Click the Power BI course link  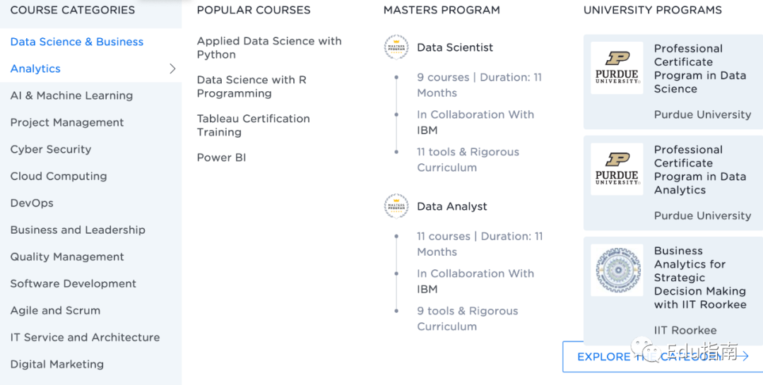click(221, 158)
